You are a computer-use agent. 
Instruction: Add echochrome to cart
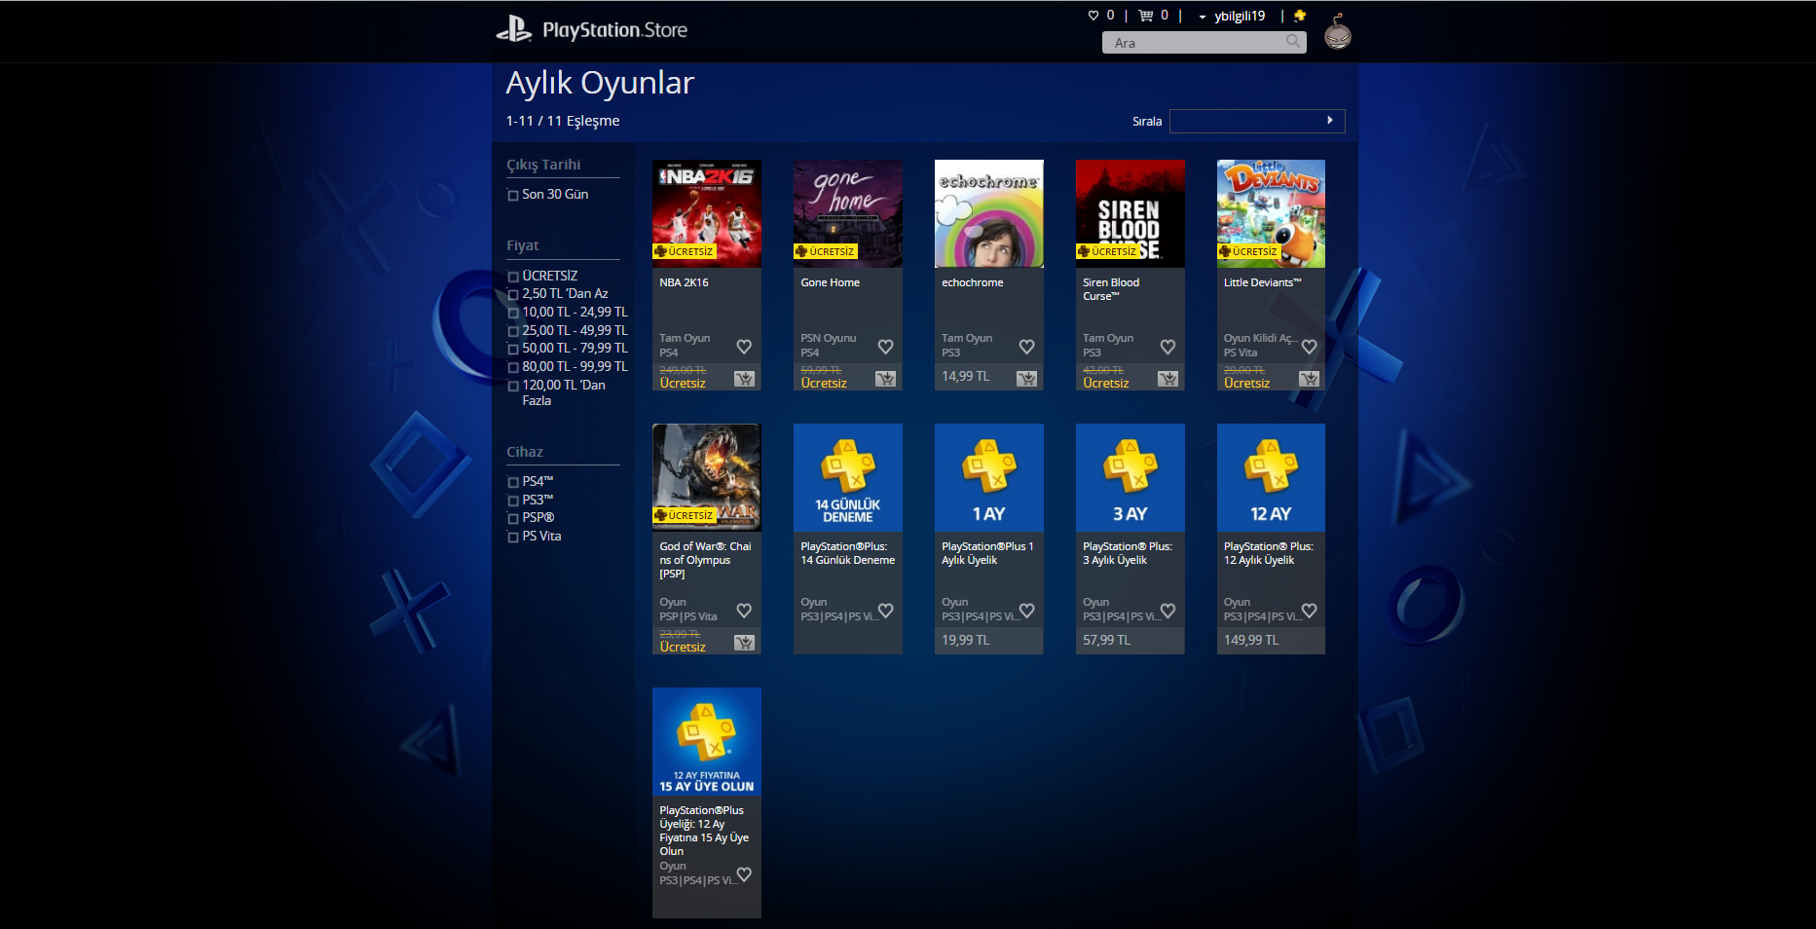pyautogui.click(x=1026, y=379)
